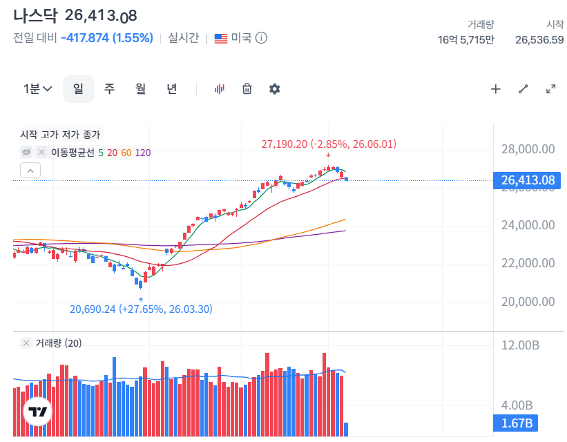The height and width of the screenshot is (442, 567).
Task: Open the 1분 interval dropdown
Action: tap(37, 88)
